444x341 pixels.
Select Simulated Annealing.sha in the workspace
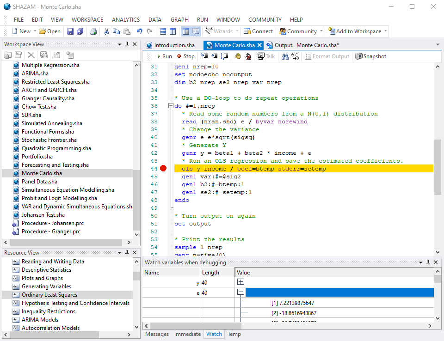(52, 123)
